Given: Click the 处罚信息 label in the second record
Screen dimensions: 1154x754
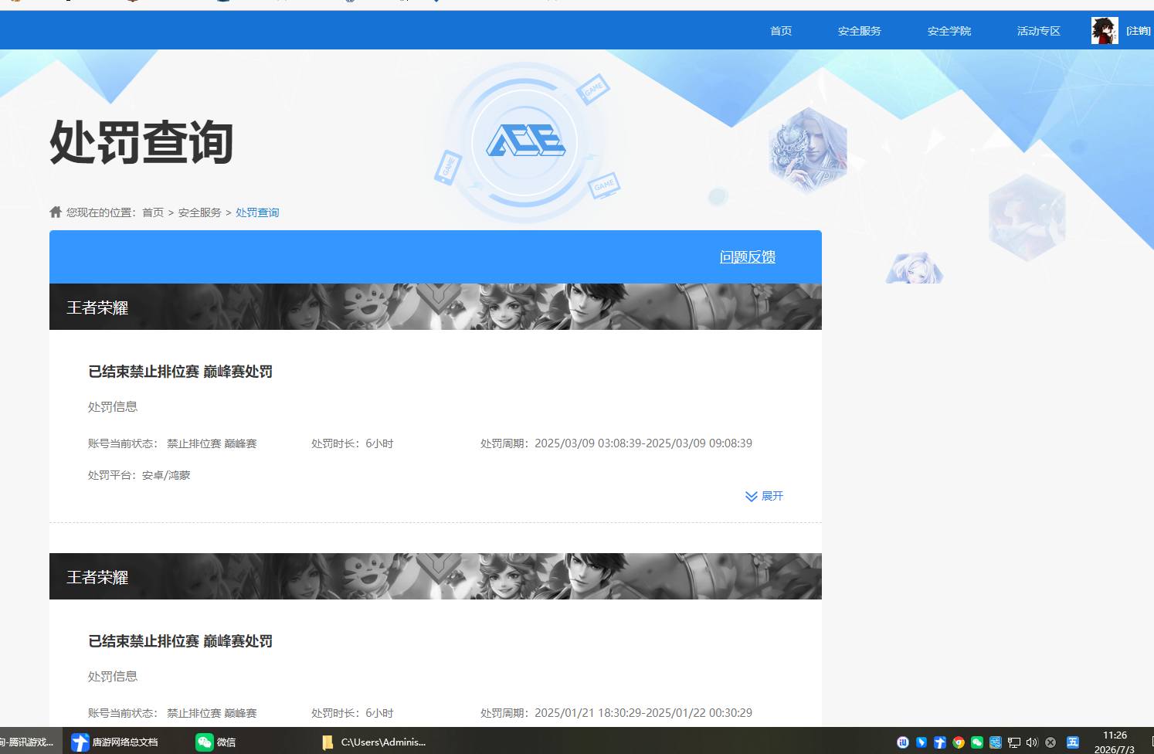Looking at the screenshot, I should (x=113, y=676).
